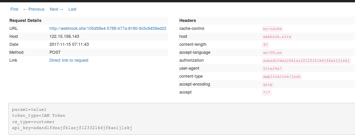Go to the Previous request

[34, 9]
